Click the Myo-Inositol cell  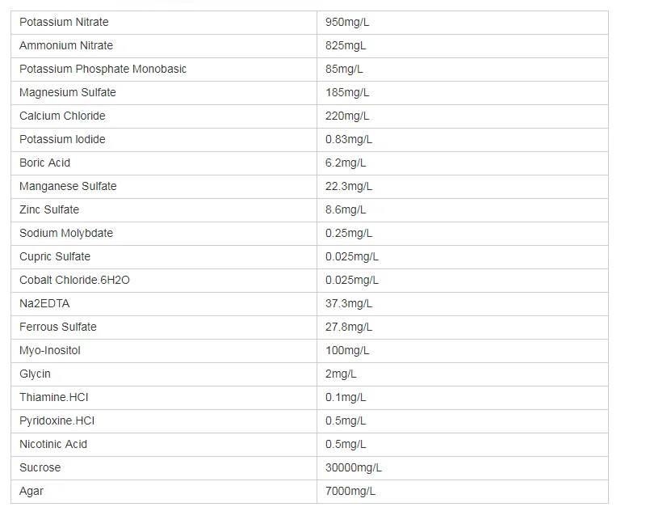click(50, 350)
